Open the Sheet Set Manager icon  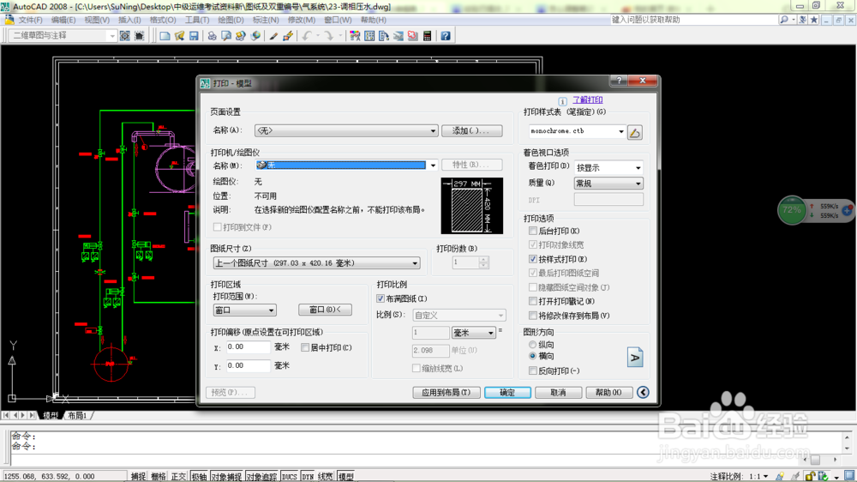click(x=398, y=36)
